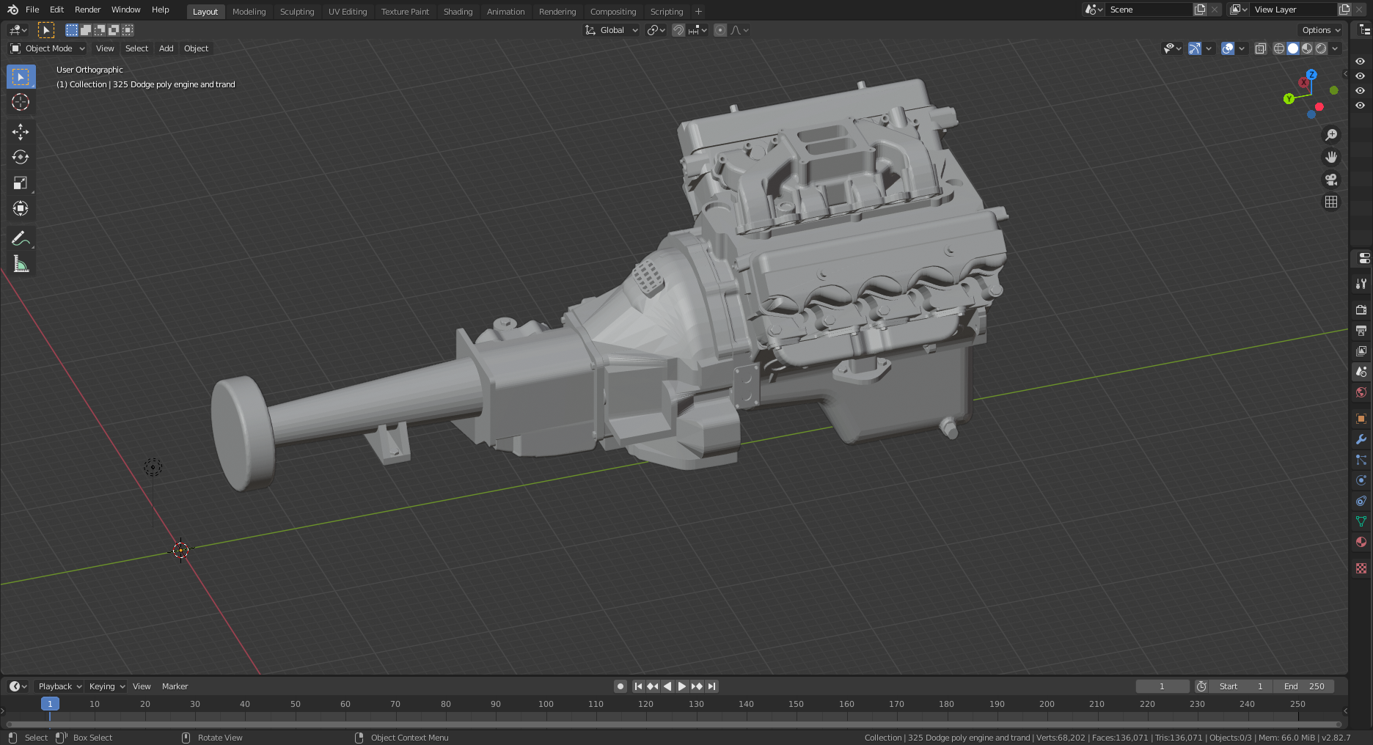1373x745 pixels.
Task: Open the Modifiers wrench properties tab
Action: [1361, 439]
